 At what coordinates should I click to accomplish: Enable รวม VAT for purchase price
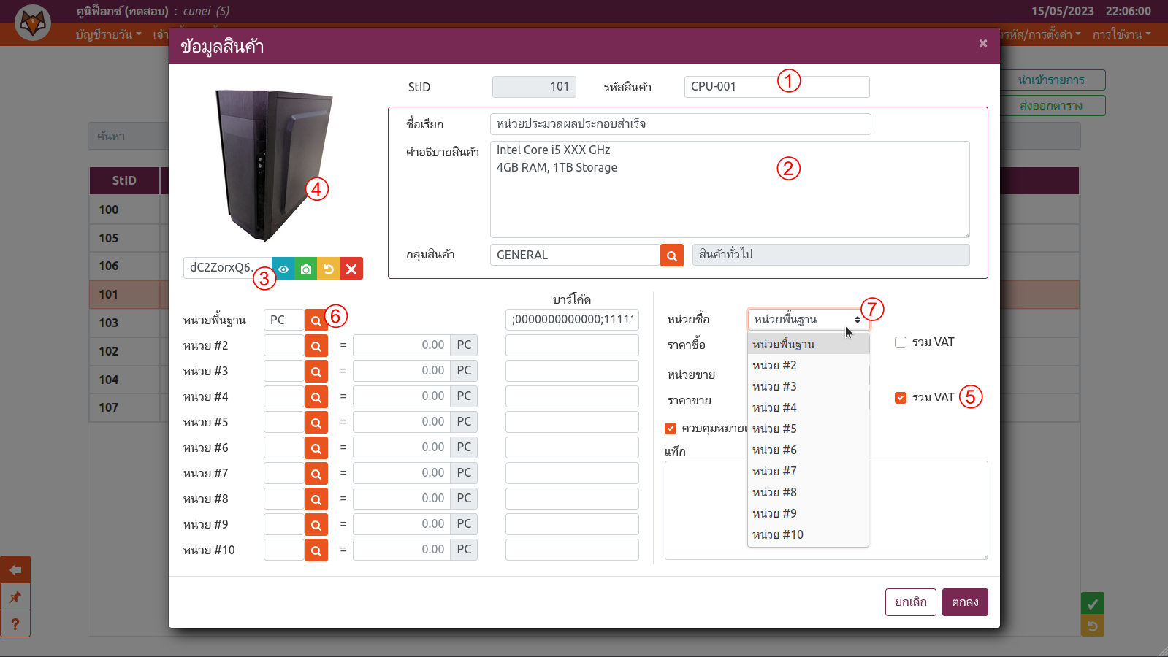[901, 342]
